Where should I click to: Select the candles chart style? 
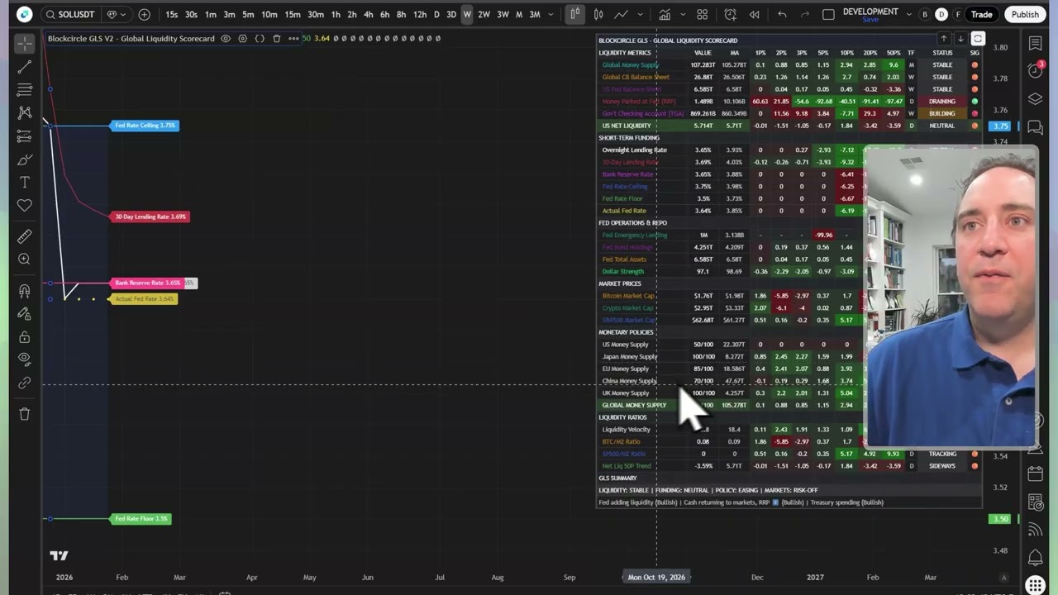(598, 14)
